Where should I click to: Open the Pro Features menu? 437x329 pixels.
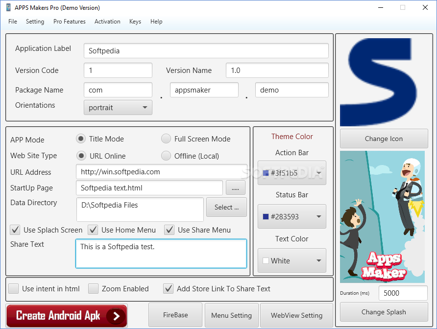point(70,22)
